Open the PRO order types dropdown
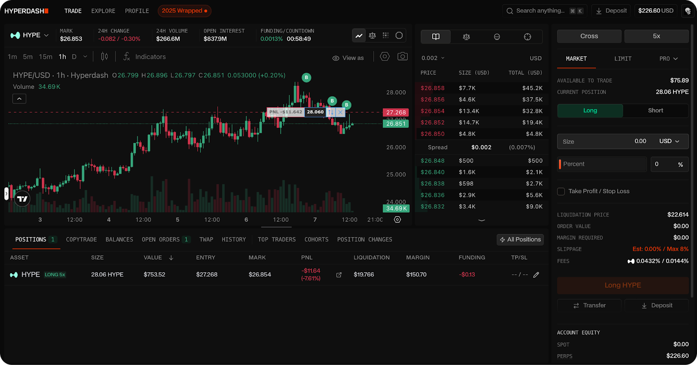This screenshot has width=697, height=365. [669, 59]
